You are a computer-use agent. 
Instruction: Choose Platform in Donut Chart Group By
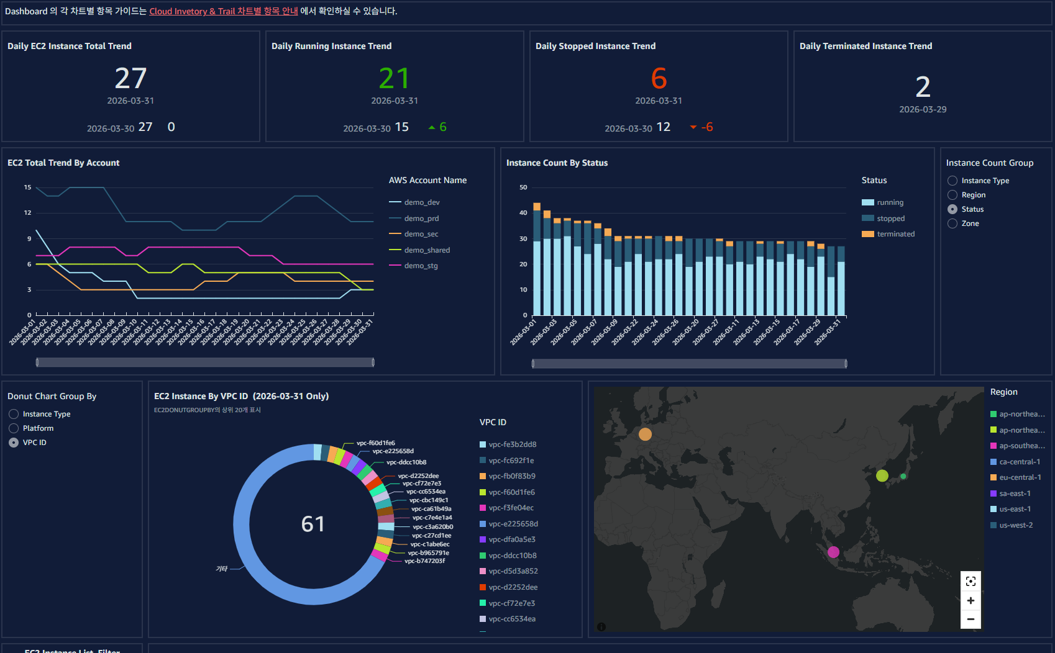14,428
